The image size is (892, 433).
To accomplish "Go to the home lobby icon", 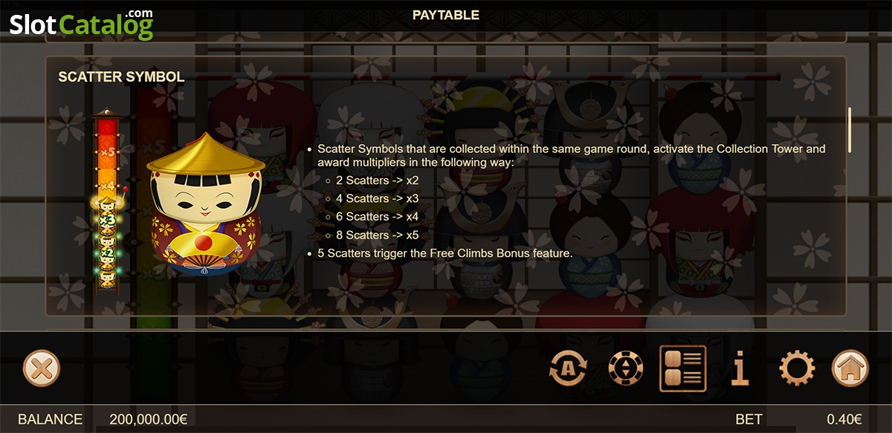I will click(850, 368).
